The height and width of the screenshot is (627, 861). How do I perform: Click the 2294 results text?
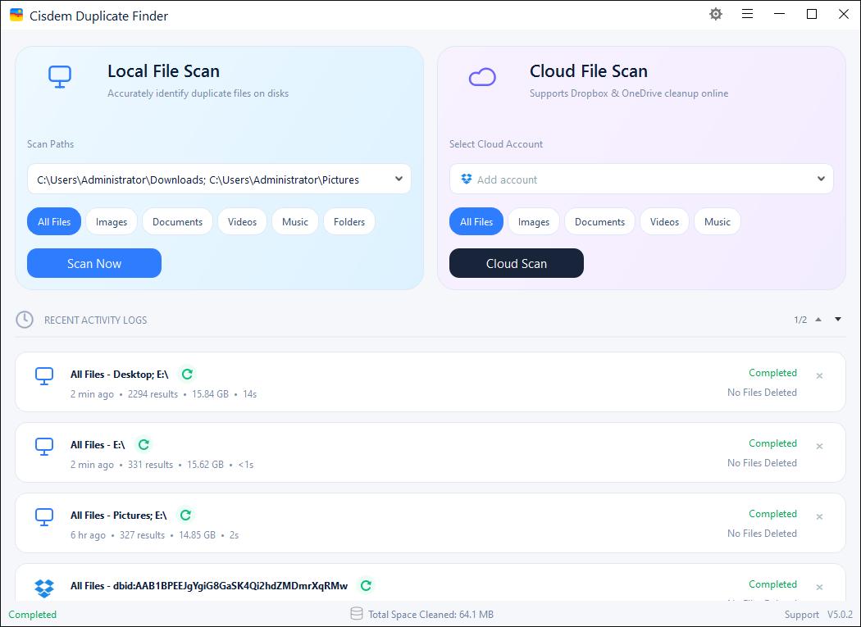coord(153,394)
